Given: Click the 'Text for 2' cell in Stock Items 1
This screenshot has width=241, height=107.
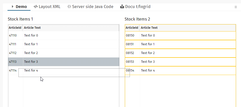Looking at the screenshot, I should [x=31, y=53].
